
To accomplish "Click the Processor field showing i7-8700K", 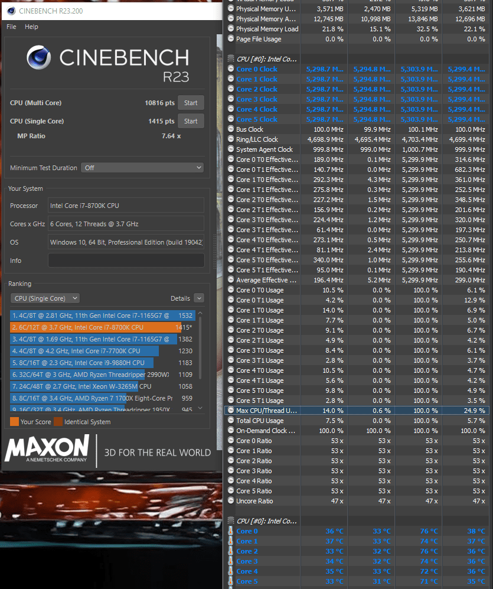I will pos(126,206).
